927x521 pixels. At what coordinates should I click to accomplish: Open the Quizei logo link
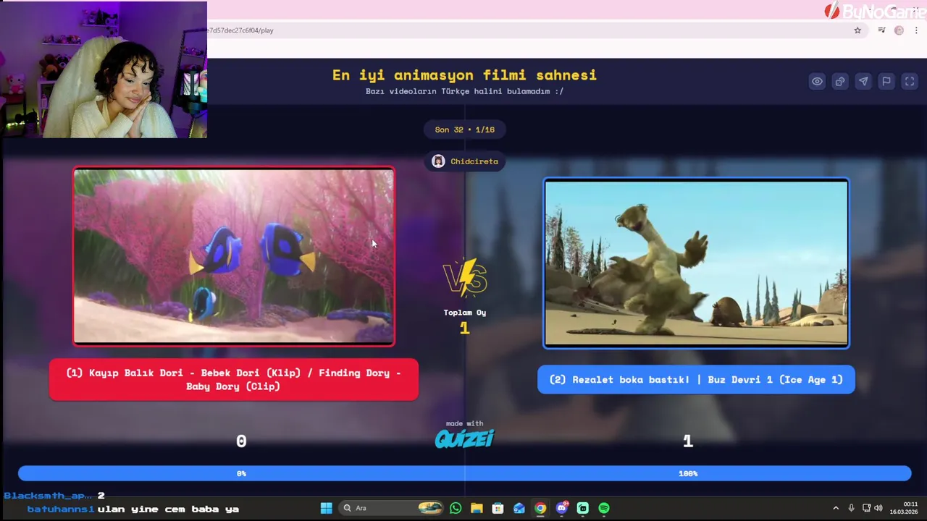point(464,439)
